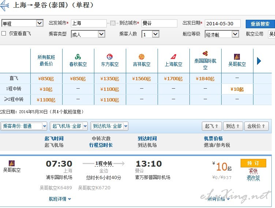The image size is (275, 208).
Task: Click the Shanghai Airlines 上海航空 logo icon
Action: point(173,57)
